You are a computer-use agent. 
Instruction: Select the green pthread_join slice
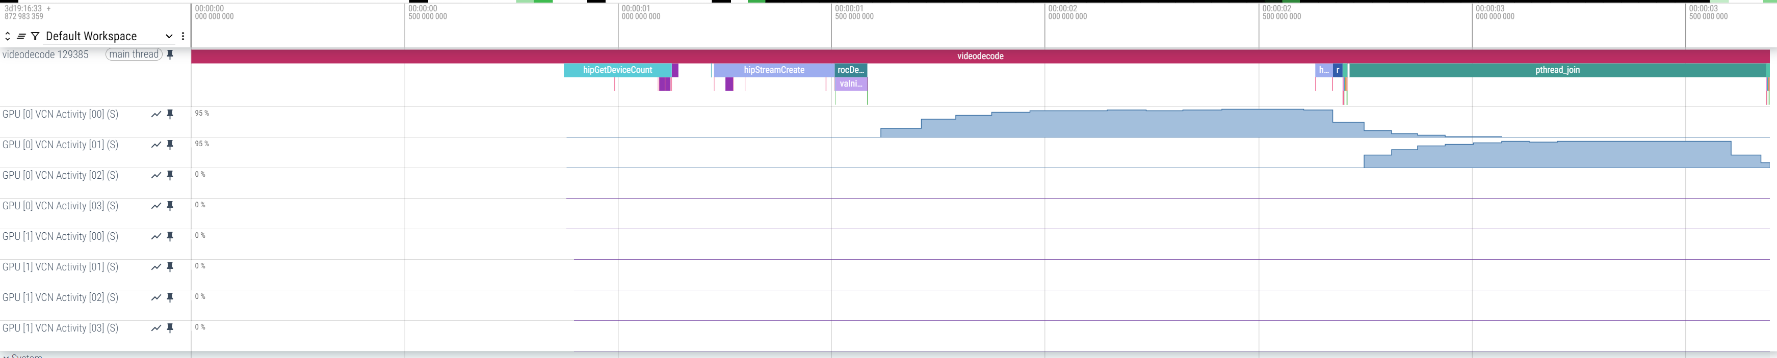click(1556, 70)
